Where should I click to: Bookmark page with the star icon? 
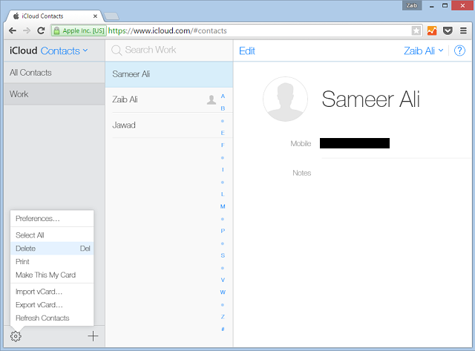tap(416, 30)
